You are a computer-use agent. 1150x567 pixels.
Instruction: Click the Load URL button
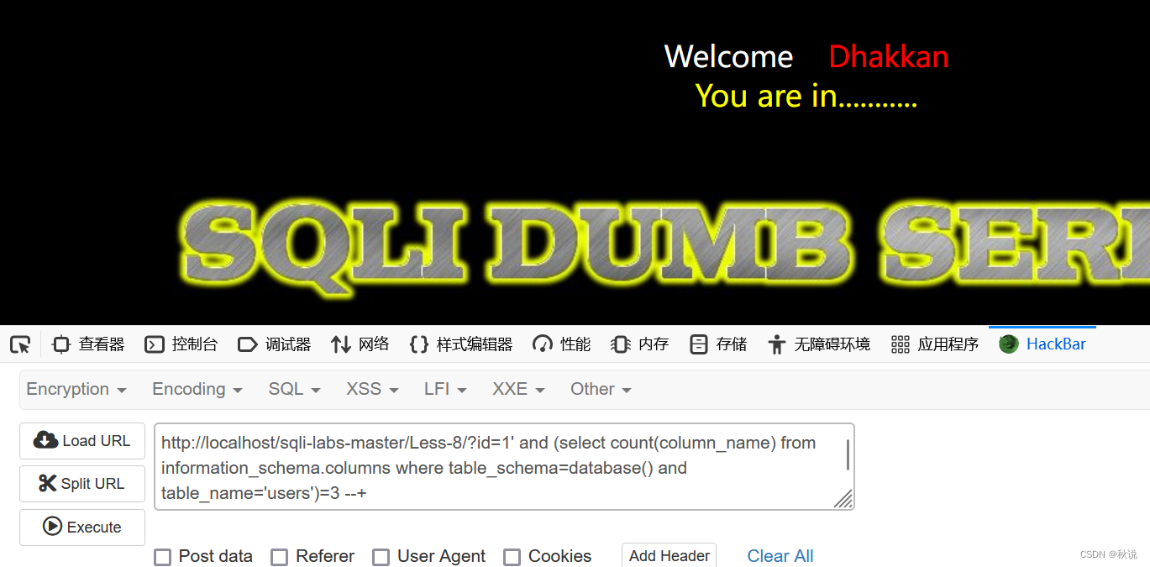pos(82,441)
